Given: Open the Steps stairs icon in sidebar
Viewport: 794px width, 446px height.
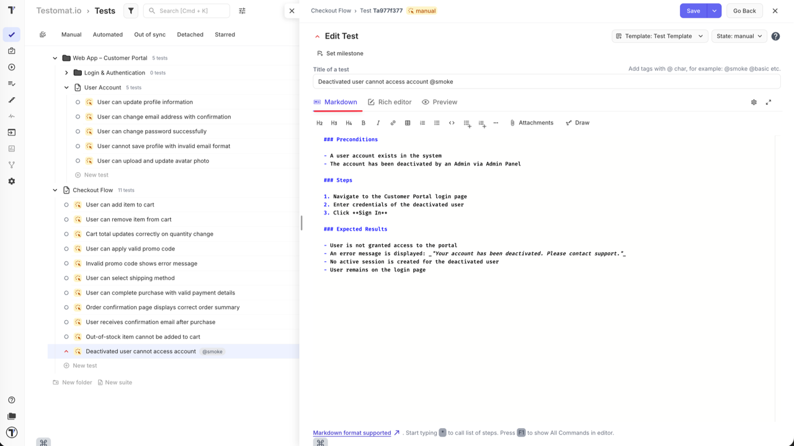Looking at the screenshot, I should point(11,100).
